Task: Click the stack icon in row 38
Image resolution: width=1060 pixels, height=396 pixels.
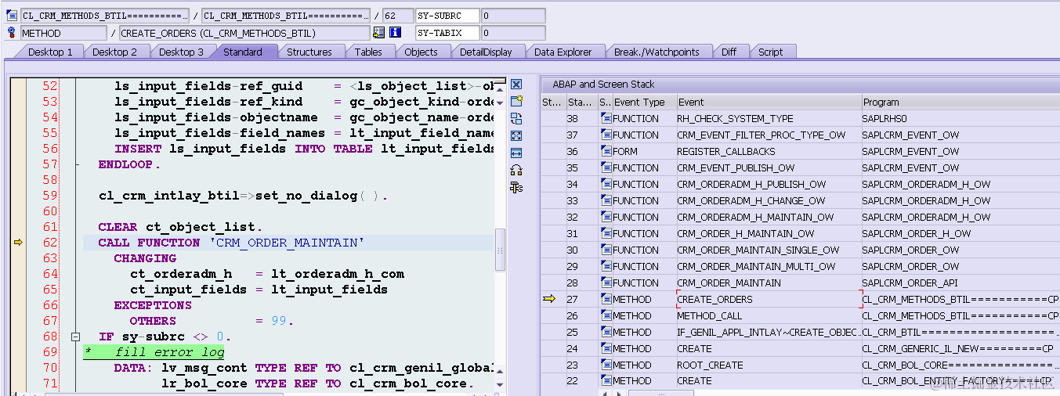Action: (606, 118)
